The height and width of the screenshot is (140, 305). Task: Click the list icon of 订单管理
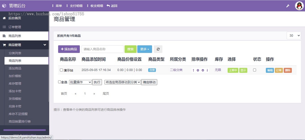pyautogui.click(x=4, y=27)
